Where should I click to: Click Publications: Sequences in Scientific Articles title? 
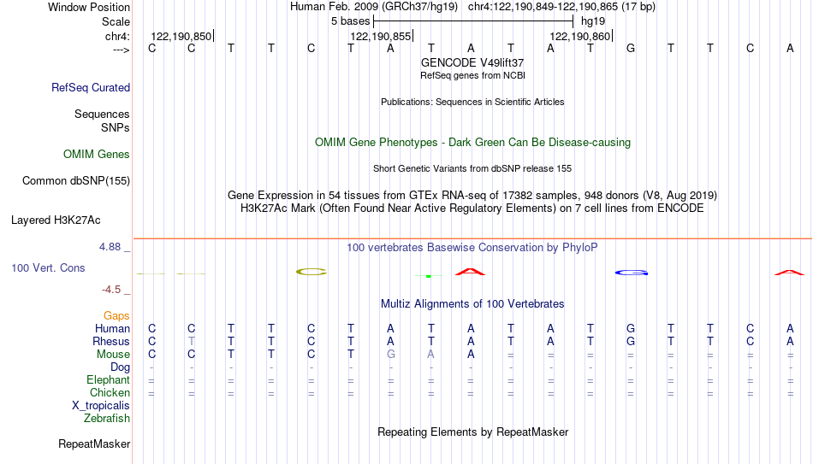472,102
